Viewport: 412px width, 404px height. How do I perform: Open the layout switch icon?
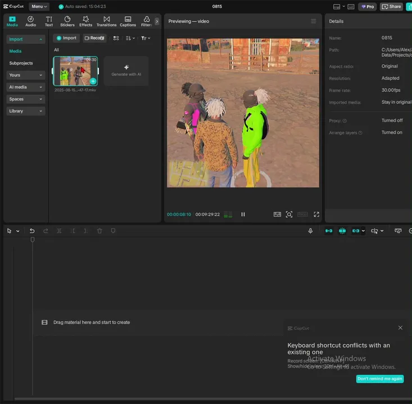point(337,7)
